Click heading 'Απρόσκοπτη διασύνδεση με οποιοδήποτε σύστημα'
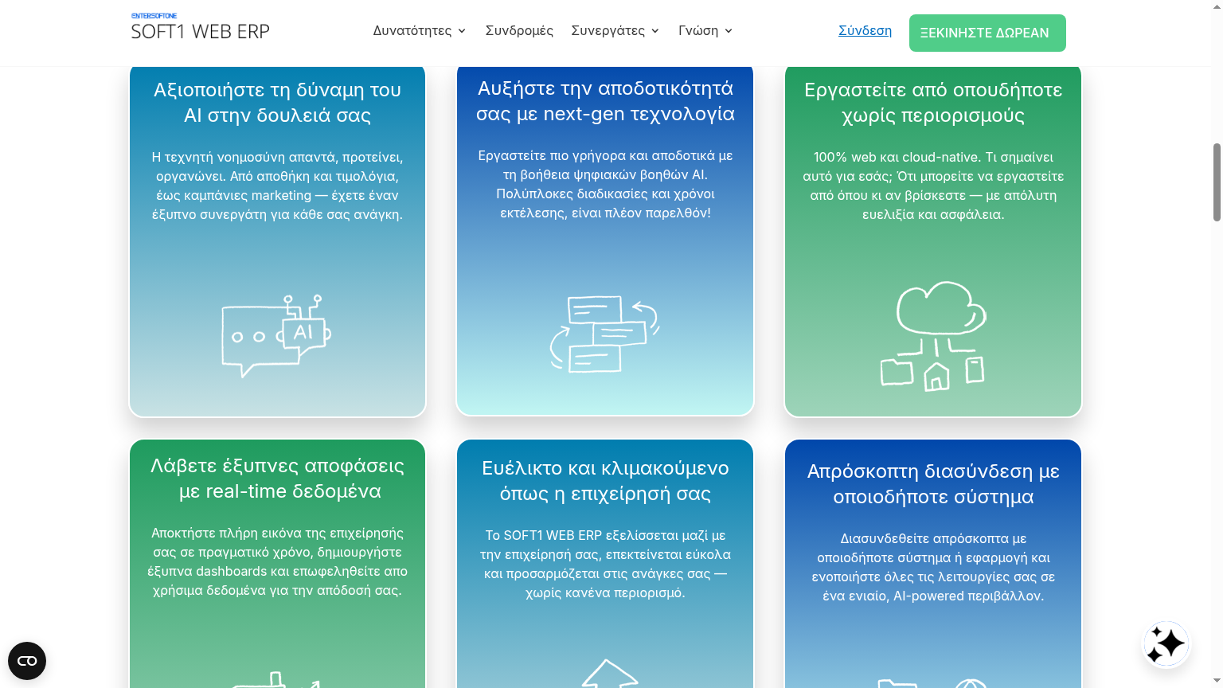 point(933,484)
